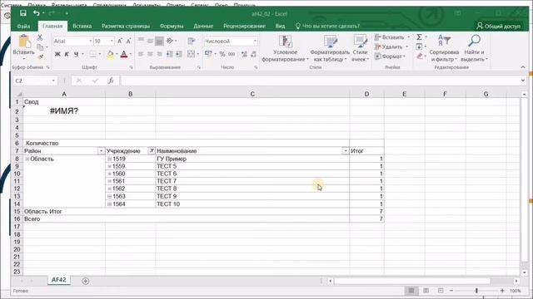Open the Учреждение filter dropdown
Viewport: 533px width, 299px height.
click(152, 151)
